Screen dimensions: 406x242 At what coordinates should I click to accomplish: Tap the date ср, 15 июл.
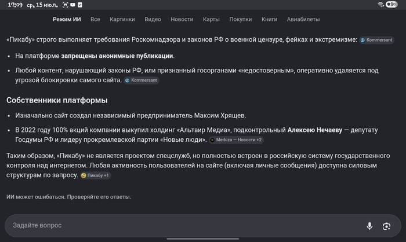tap(42, 5)
